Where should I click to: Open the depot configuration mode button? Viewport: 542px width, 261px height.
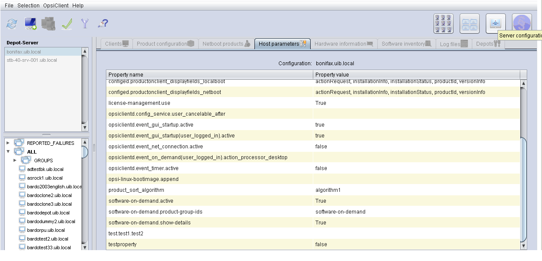470,23
